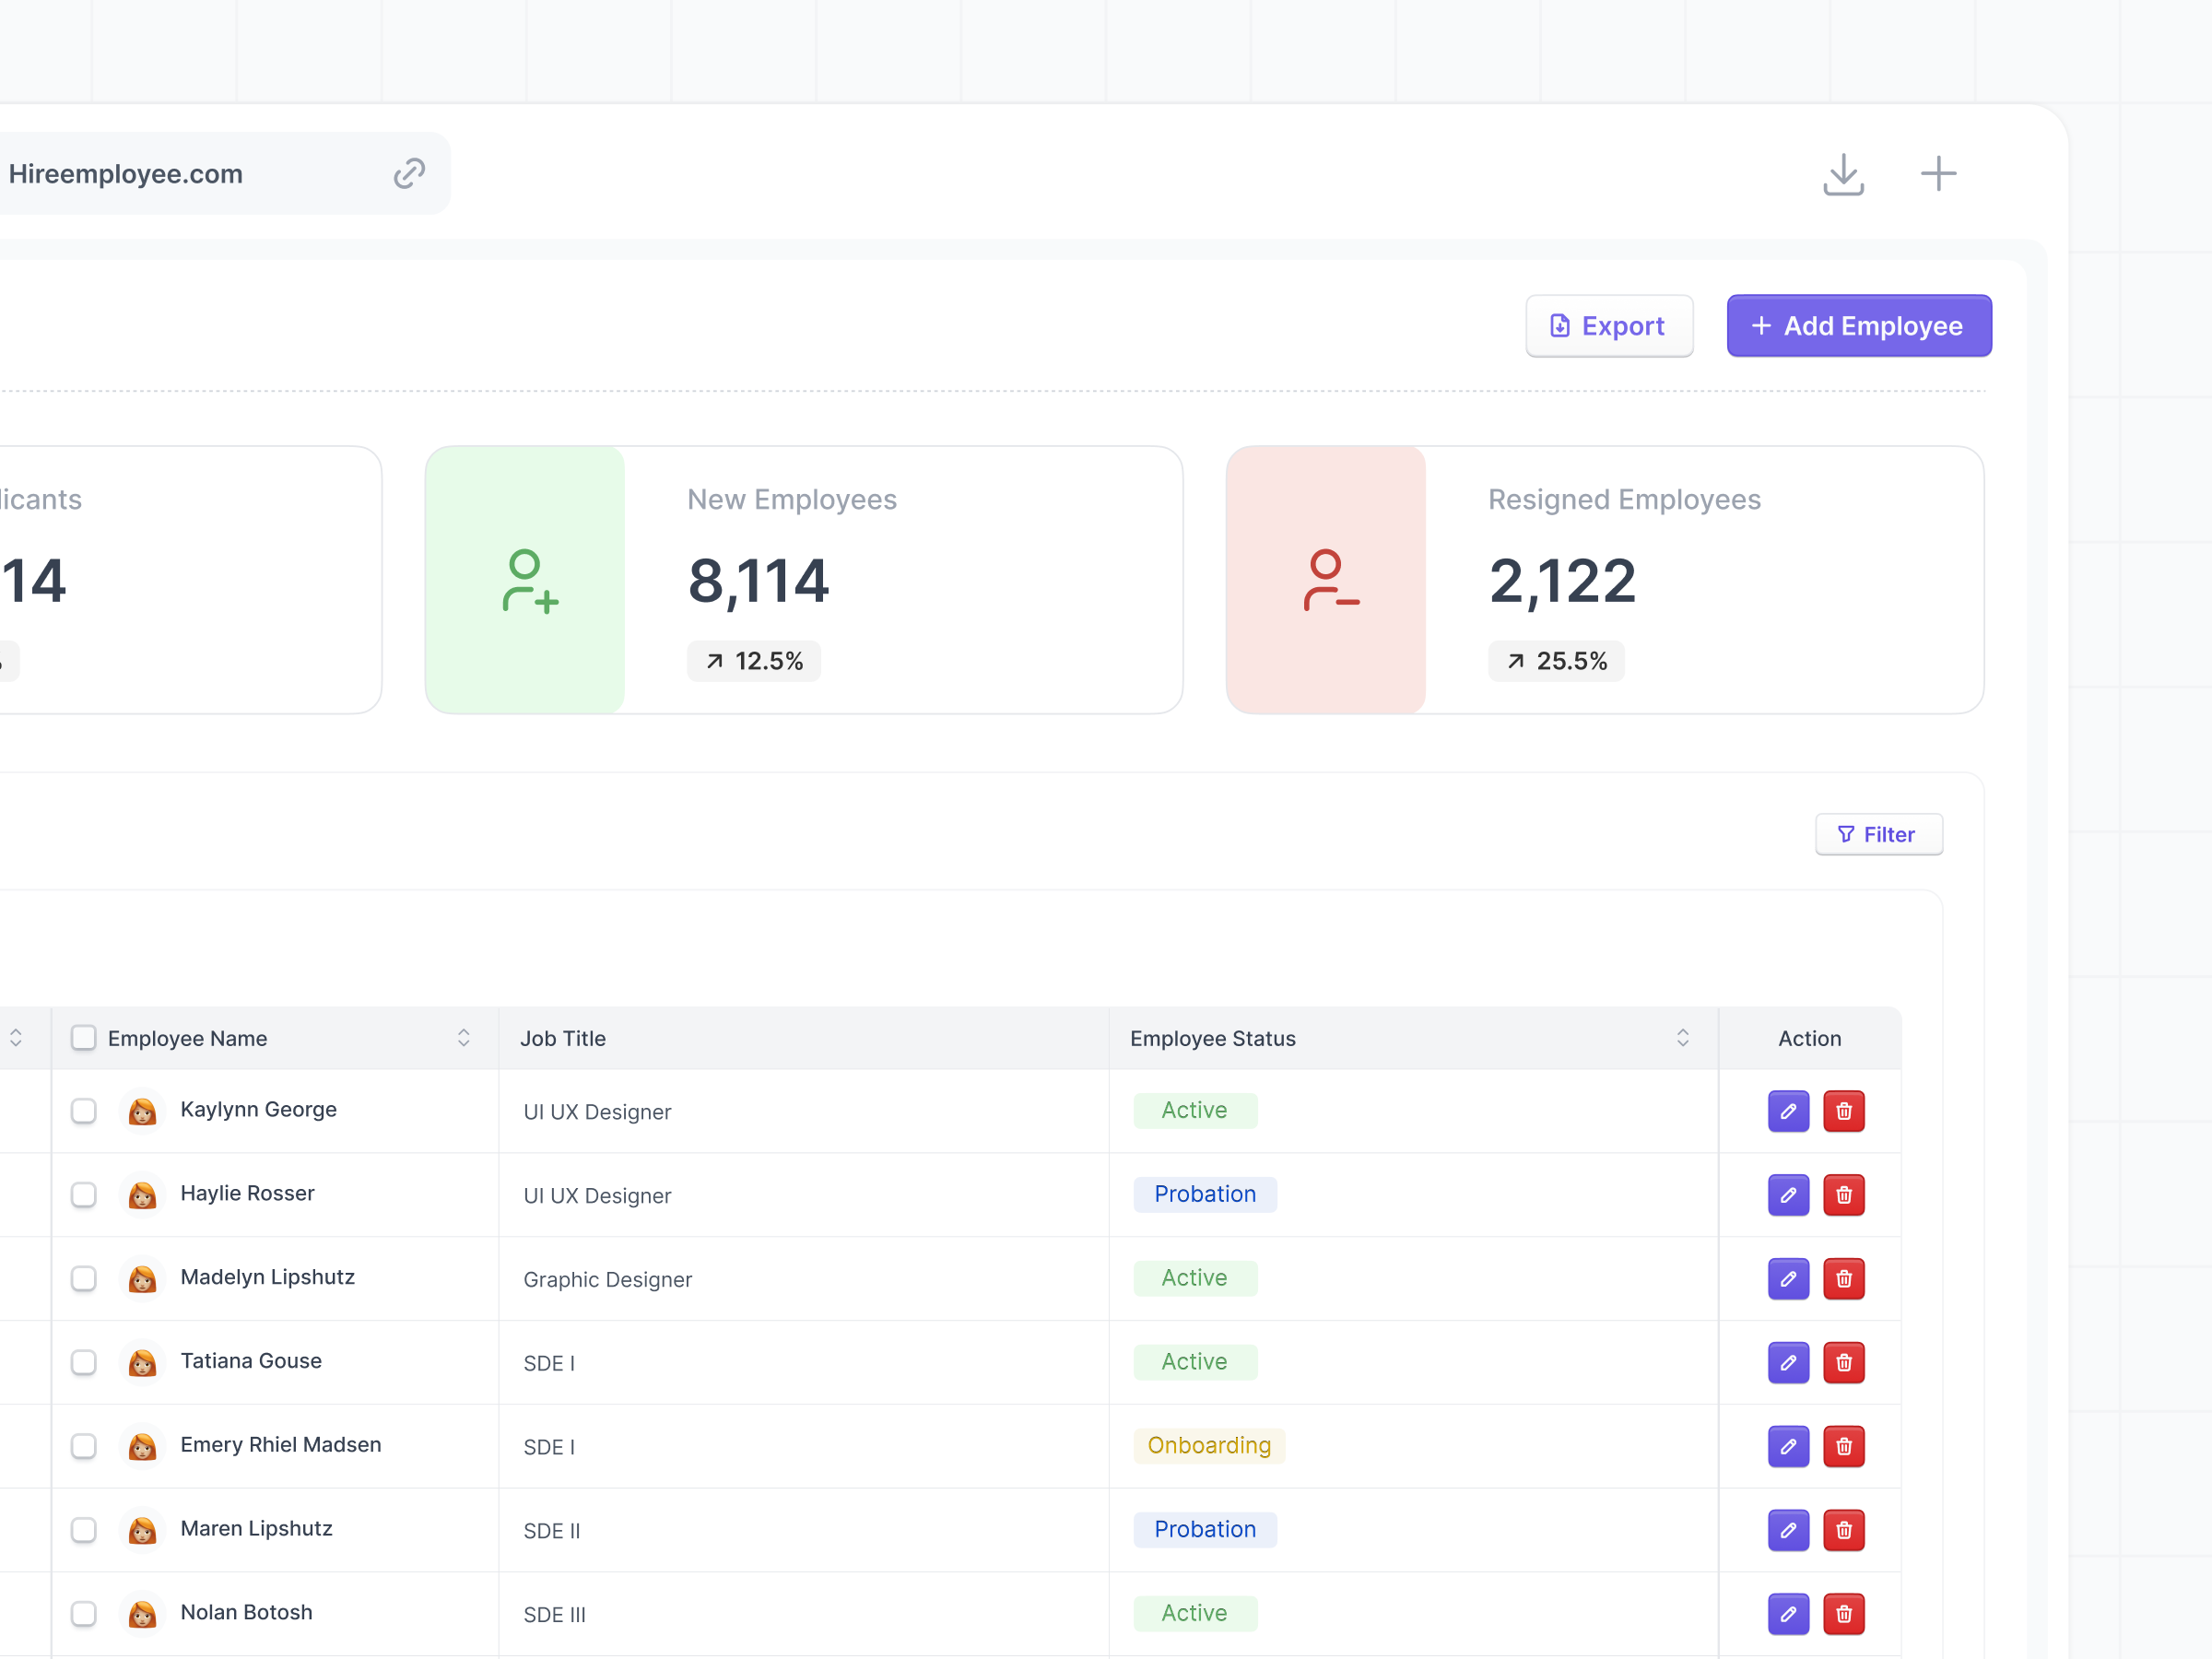Click the Add Employee button
Viewport: 2212px width, 1659px height.
1858,325
